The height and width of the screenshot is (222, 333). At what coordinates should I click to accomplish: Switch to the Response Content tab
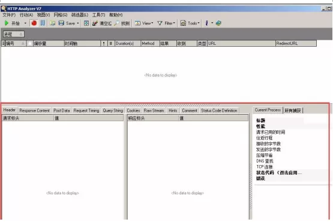(x=35, y=110)
